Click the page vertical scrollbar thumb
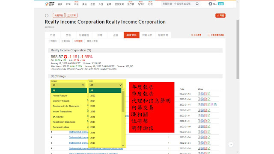 pos(238,49)
